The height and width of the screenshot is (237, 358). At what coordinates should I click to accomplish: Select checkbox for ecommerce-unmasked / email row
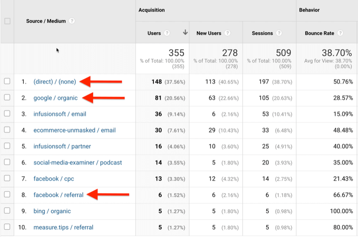[x=7, y=130]
